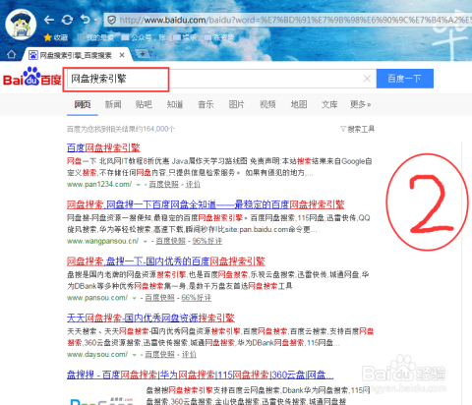Reload the page with refresh icon
Image resolution: width=472 pixels, height=405 pixels.
tap(67, 20)
